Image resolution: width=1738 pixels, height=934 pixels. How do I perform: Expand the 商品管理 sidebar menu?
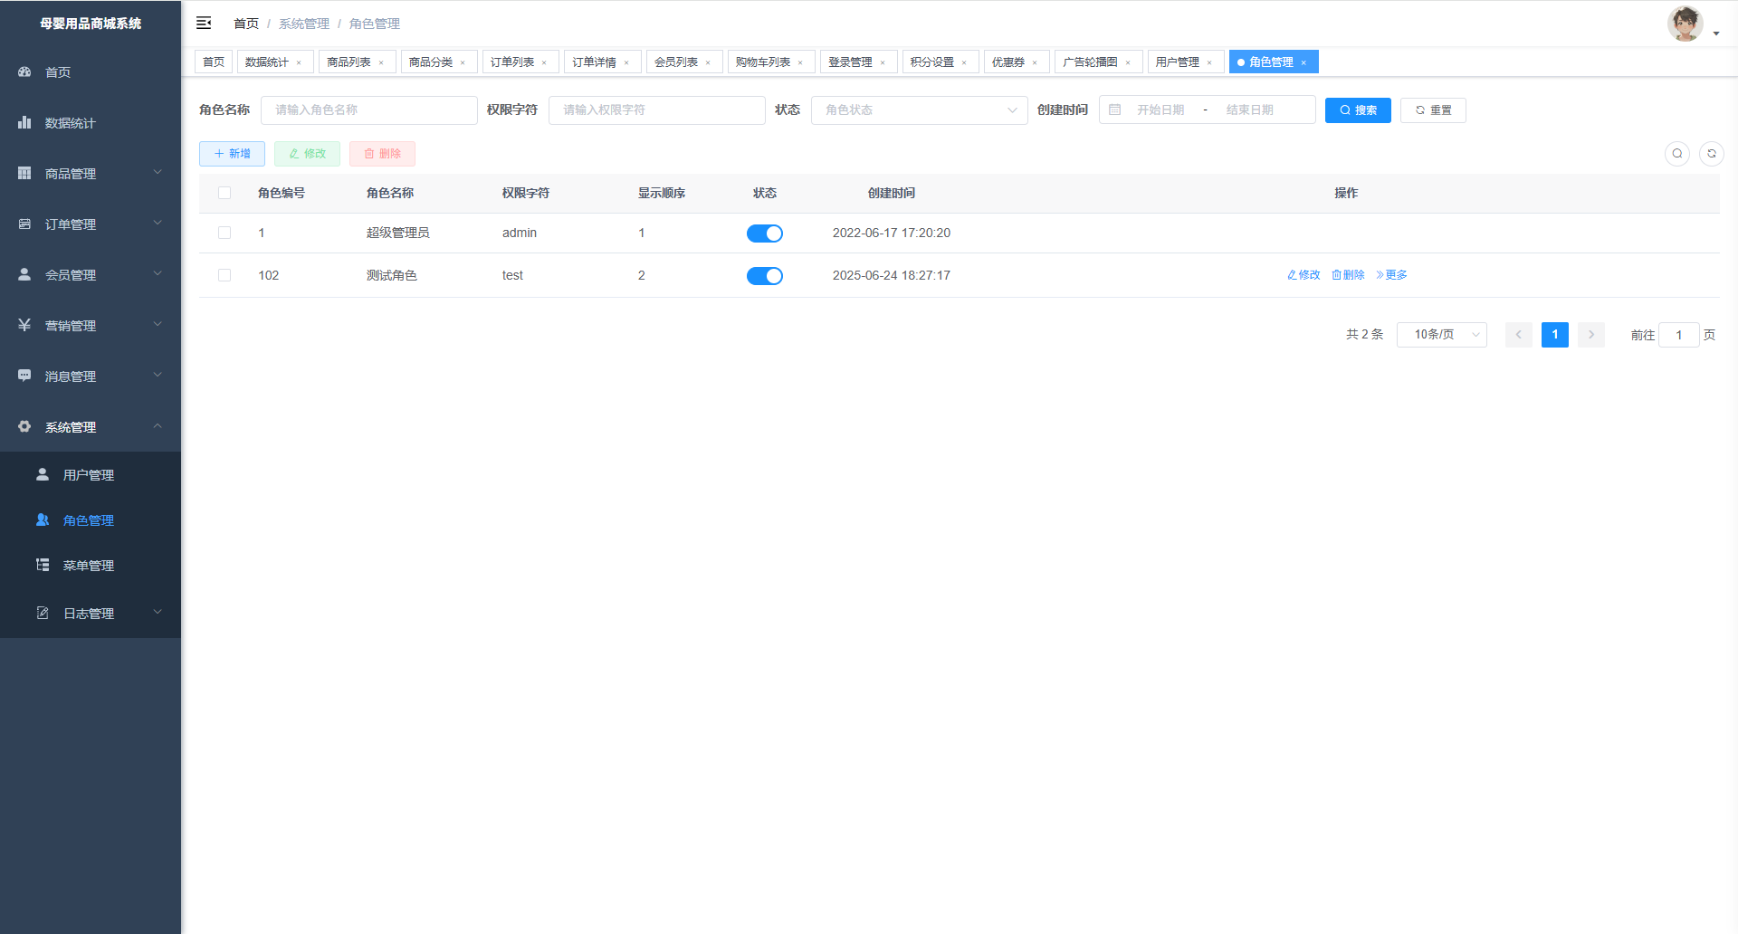click(x=91, y=173)
